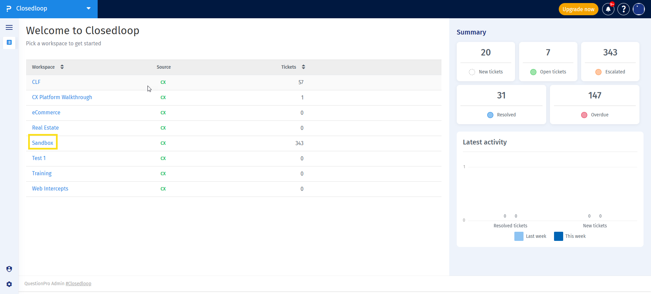Click the green Open tickets status dot
The height and width of the screenshot is (294, 651).
coord(533,72)
